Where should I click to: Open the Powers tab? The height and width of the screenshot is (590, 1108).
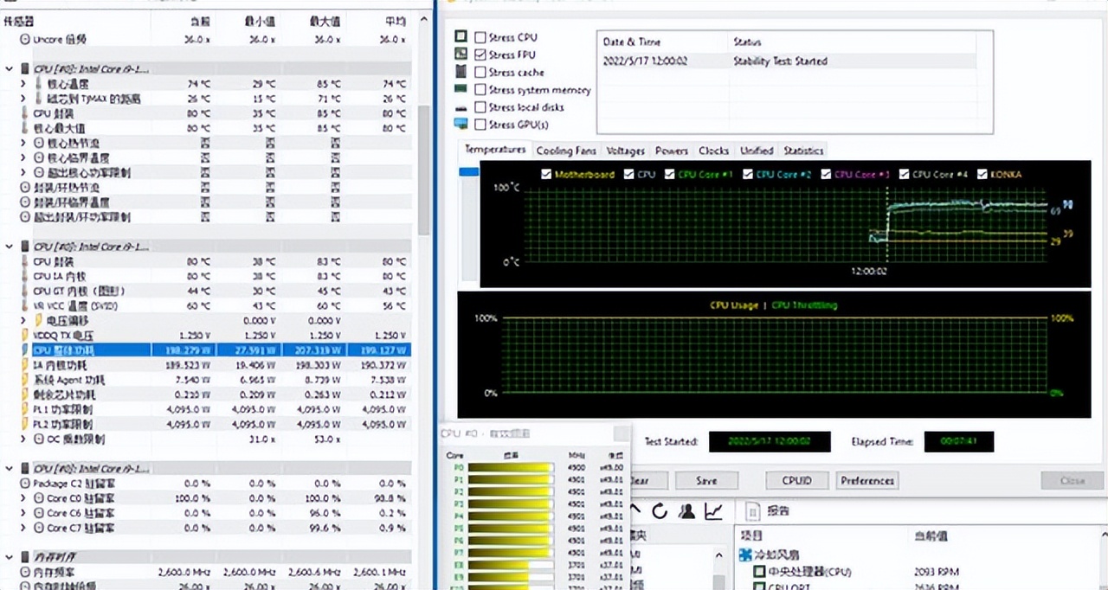click(672, 151)
